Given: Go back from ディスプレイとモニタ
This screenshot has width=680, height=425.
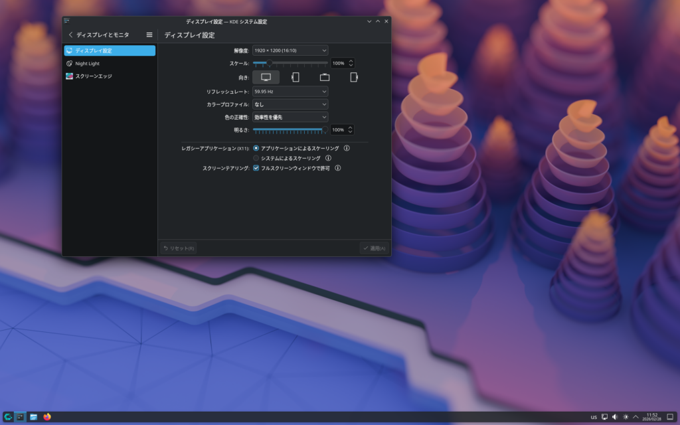Looking at the screenshot, I should coord(71,35).
